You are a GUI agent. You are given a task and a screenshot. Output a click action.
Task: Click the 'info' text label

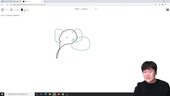(6, 10)
